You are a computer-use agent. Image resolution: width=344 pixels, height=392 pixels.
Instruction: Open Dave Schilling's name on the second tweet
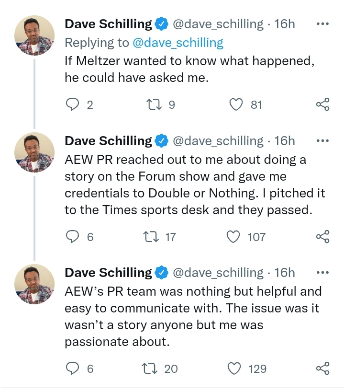click(108, 141)
